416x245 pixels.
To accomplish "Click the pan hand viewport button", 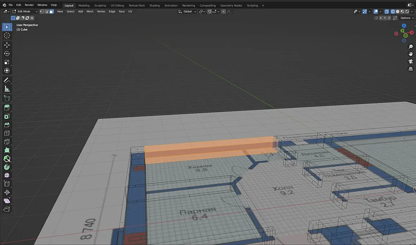I will point(410,54).
